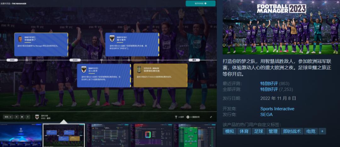The image size is (340, 147).
Task: Click the timeline node below 爆冷事件 card
Action: pos(129,60)
